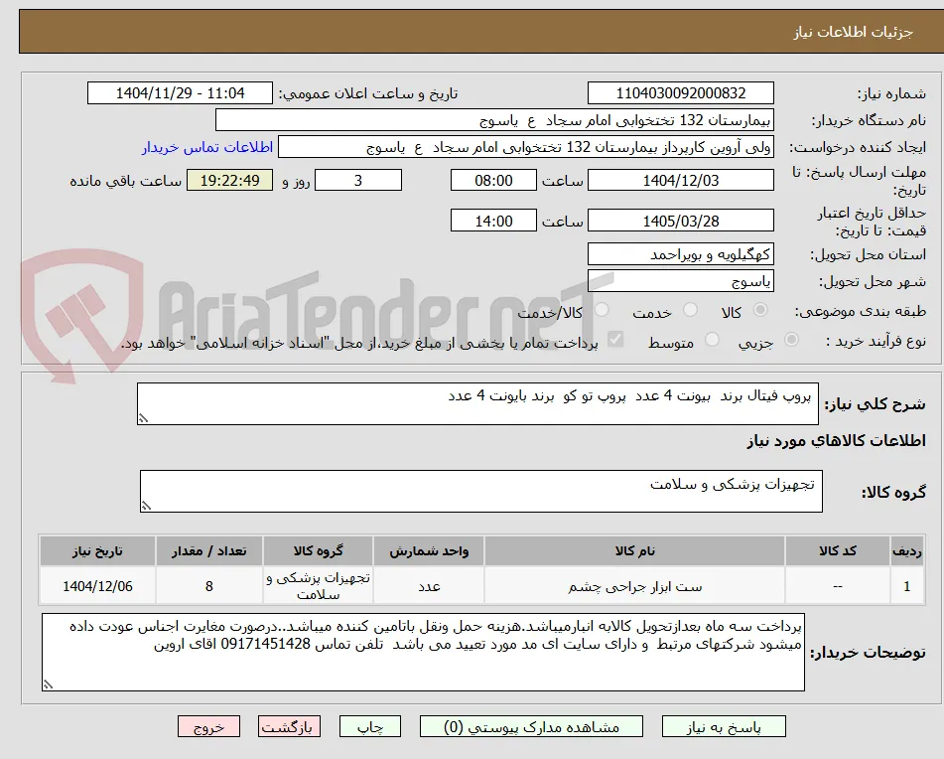The image size is (944, 759).
Task: Click the countdown timer 19:22:49
Action: point(230,180)
